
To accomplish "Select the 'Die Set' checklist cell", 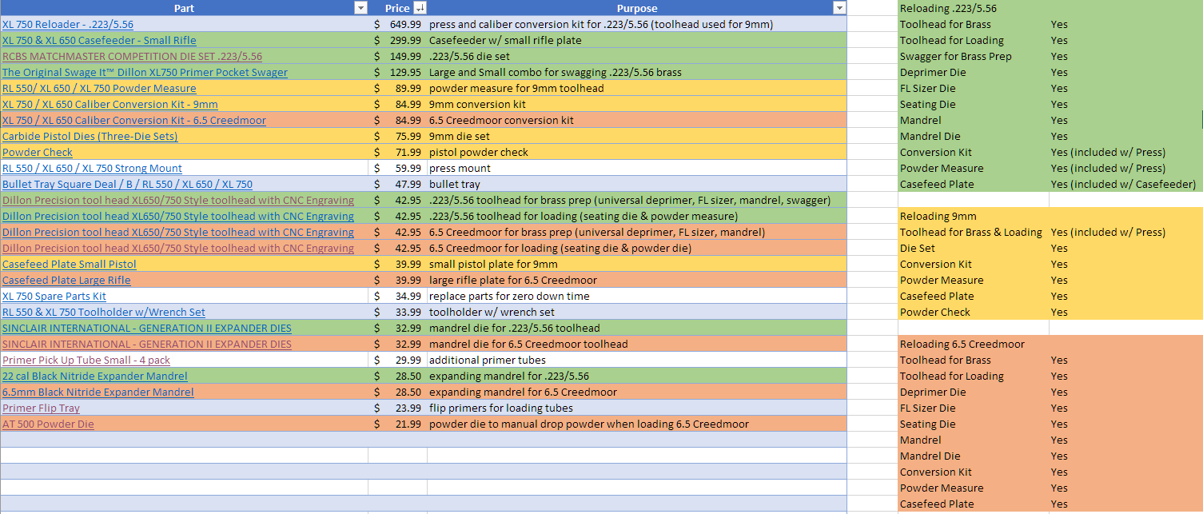I will (x=974, y=248).
